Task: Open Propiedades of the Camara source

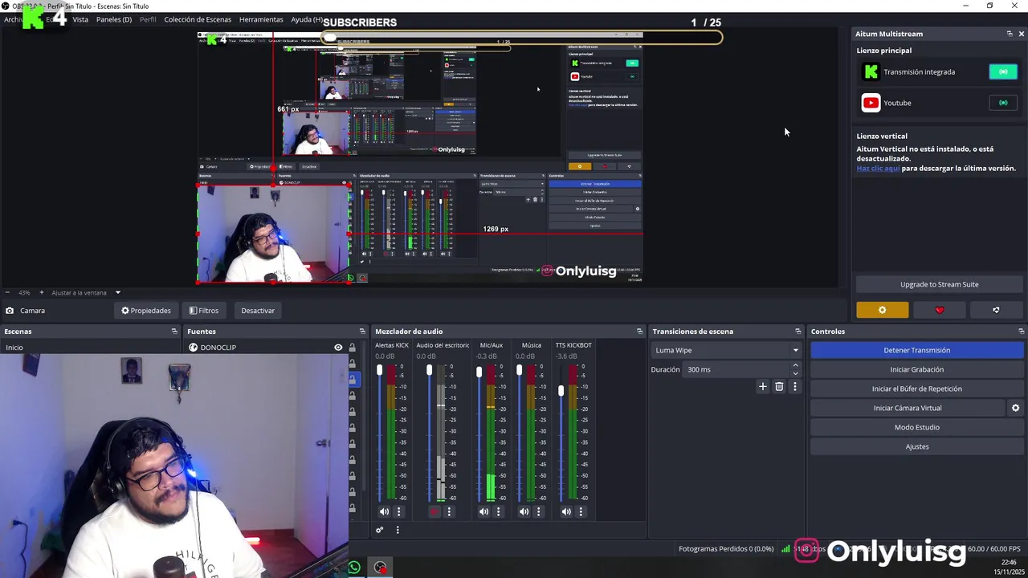Action: pos(146,311)
